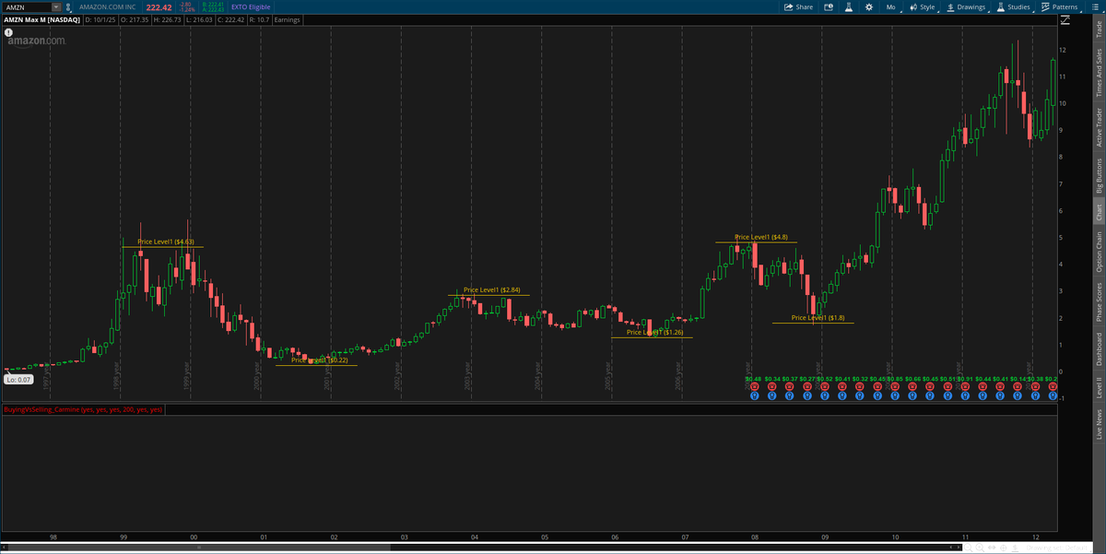Click the active drawing tool icon in bottom bar
1106x554 pixels.
(1015, 548)
